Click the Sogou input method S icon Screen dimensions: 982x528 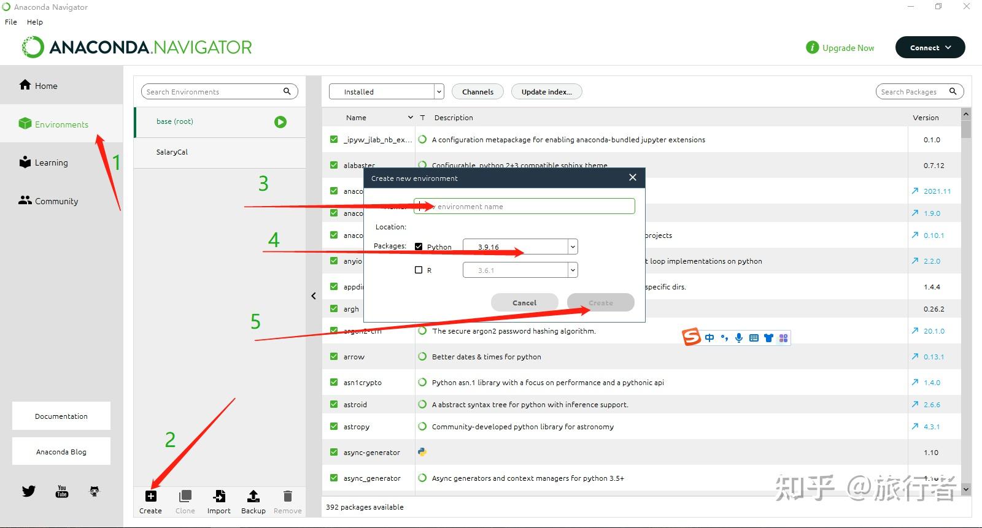(692, 337)
